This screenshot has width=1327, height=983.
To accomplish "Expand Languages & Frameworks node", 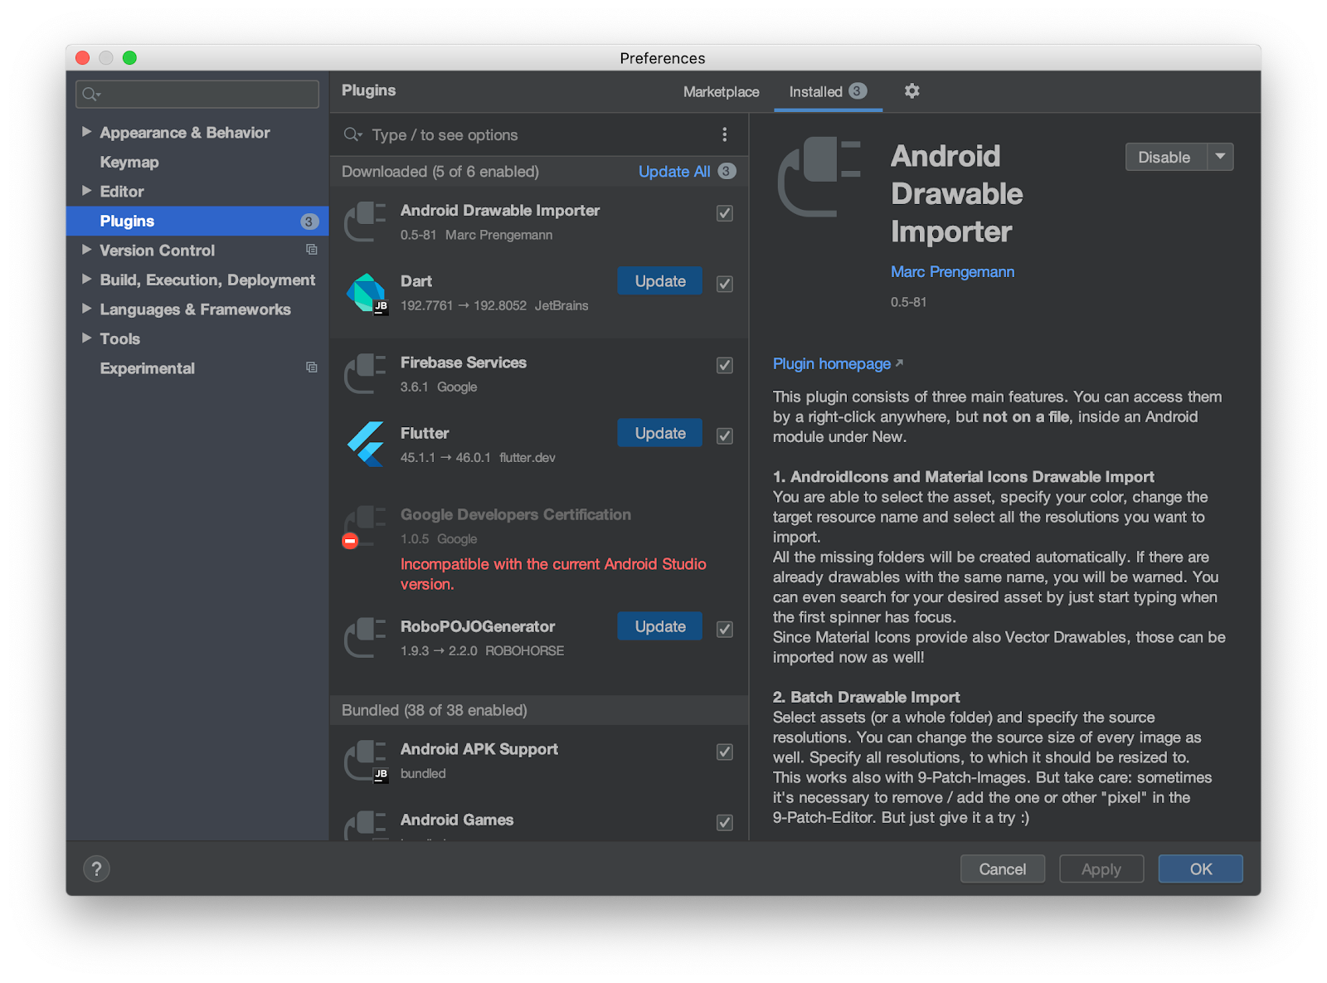I will (x=86, y=309).
